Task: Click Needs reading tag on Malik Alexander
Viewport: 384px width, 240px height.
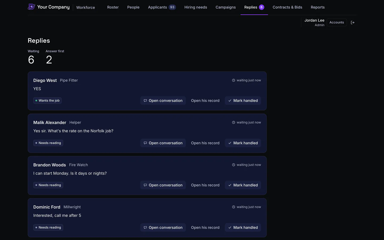Action: [x=48, y=143]
